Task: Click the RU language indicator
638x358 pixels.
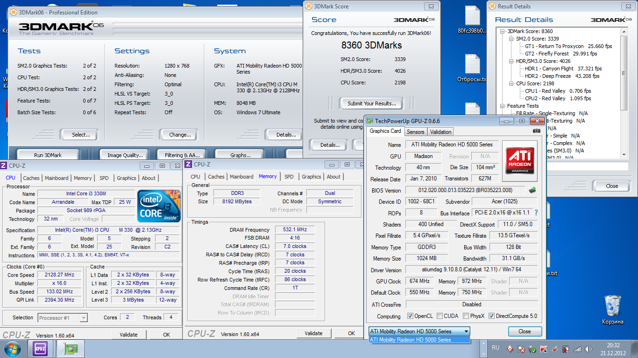Action: pos(496,348)
